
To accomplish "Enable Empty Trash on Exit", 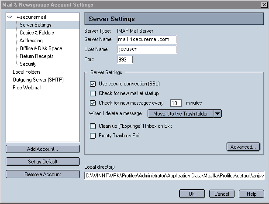I will click(93, 136).
